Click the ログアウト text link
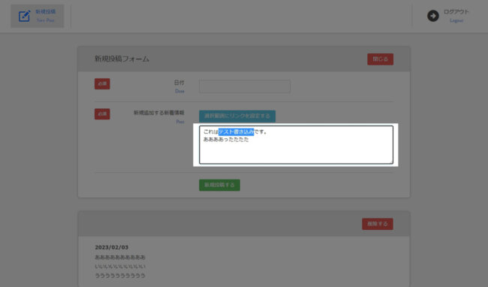Image resolution: width=488 pixels, height=287 pixels. pos(456,12)
